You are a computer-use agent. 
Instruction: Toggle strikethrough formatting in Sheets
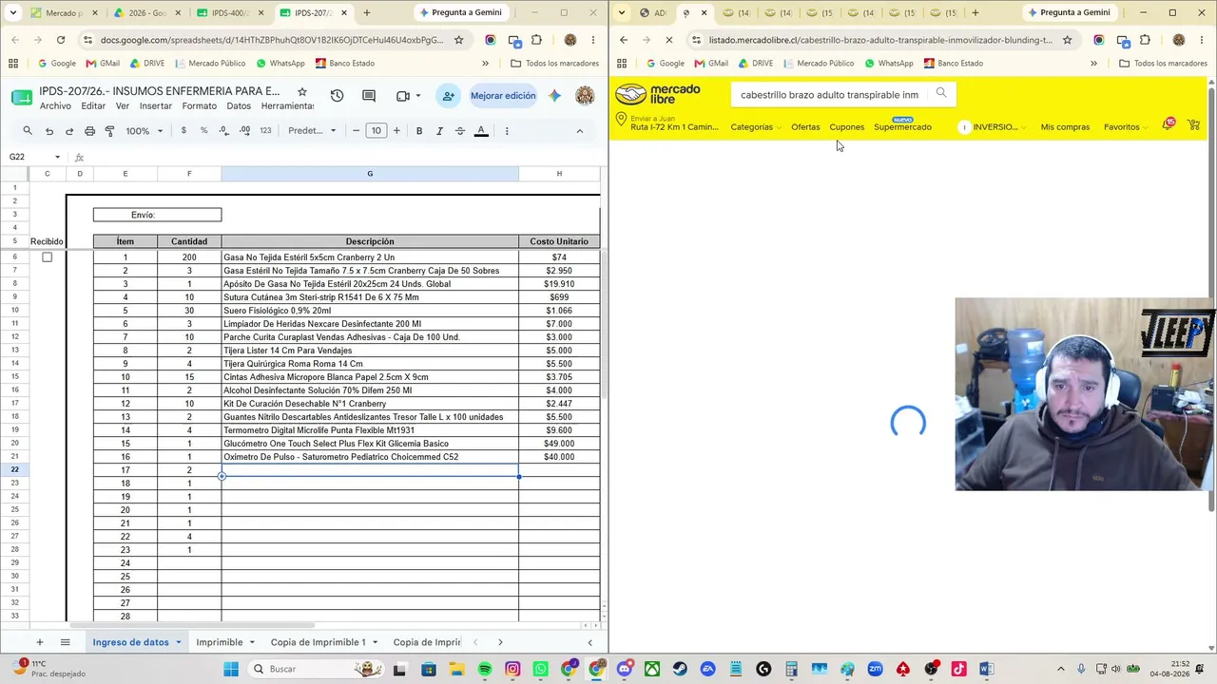[460, 131]
